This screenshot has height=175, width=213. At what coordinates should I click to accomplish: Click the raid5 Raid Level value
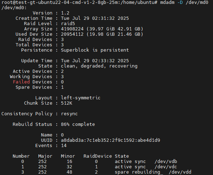click(68, 24)
